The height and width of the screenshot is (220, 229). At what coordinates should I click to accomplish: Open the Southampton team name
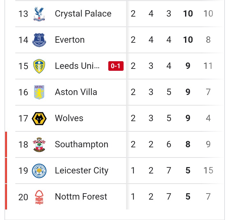coord(82,144)
